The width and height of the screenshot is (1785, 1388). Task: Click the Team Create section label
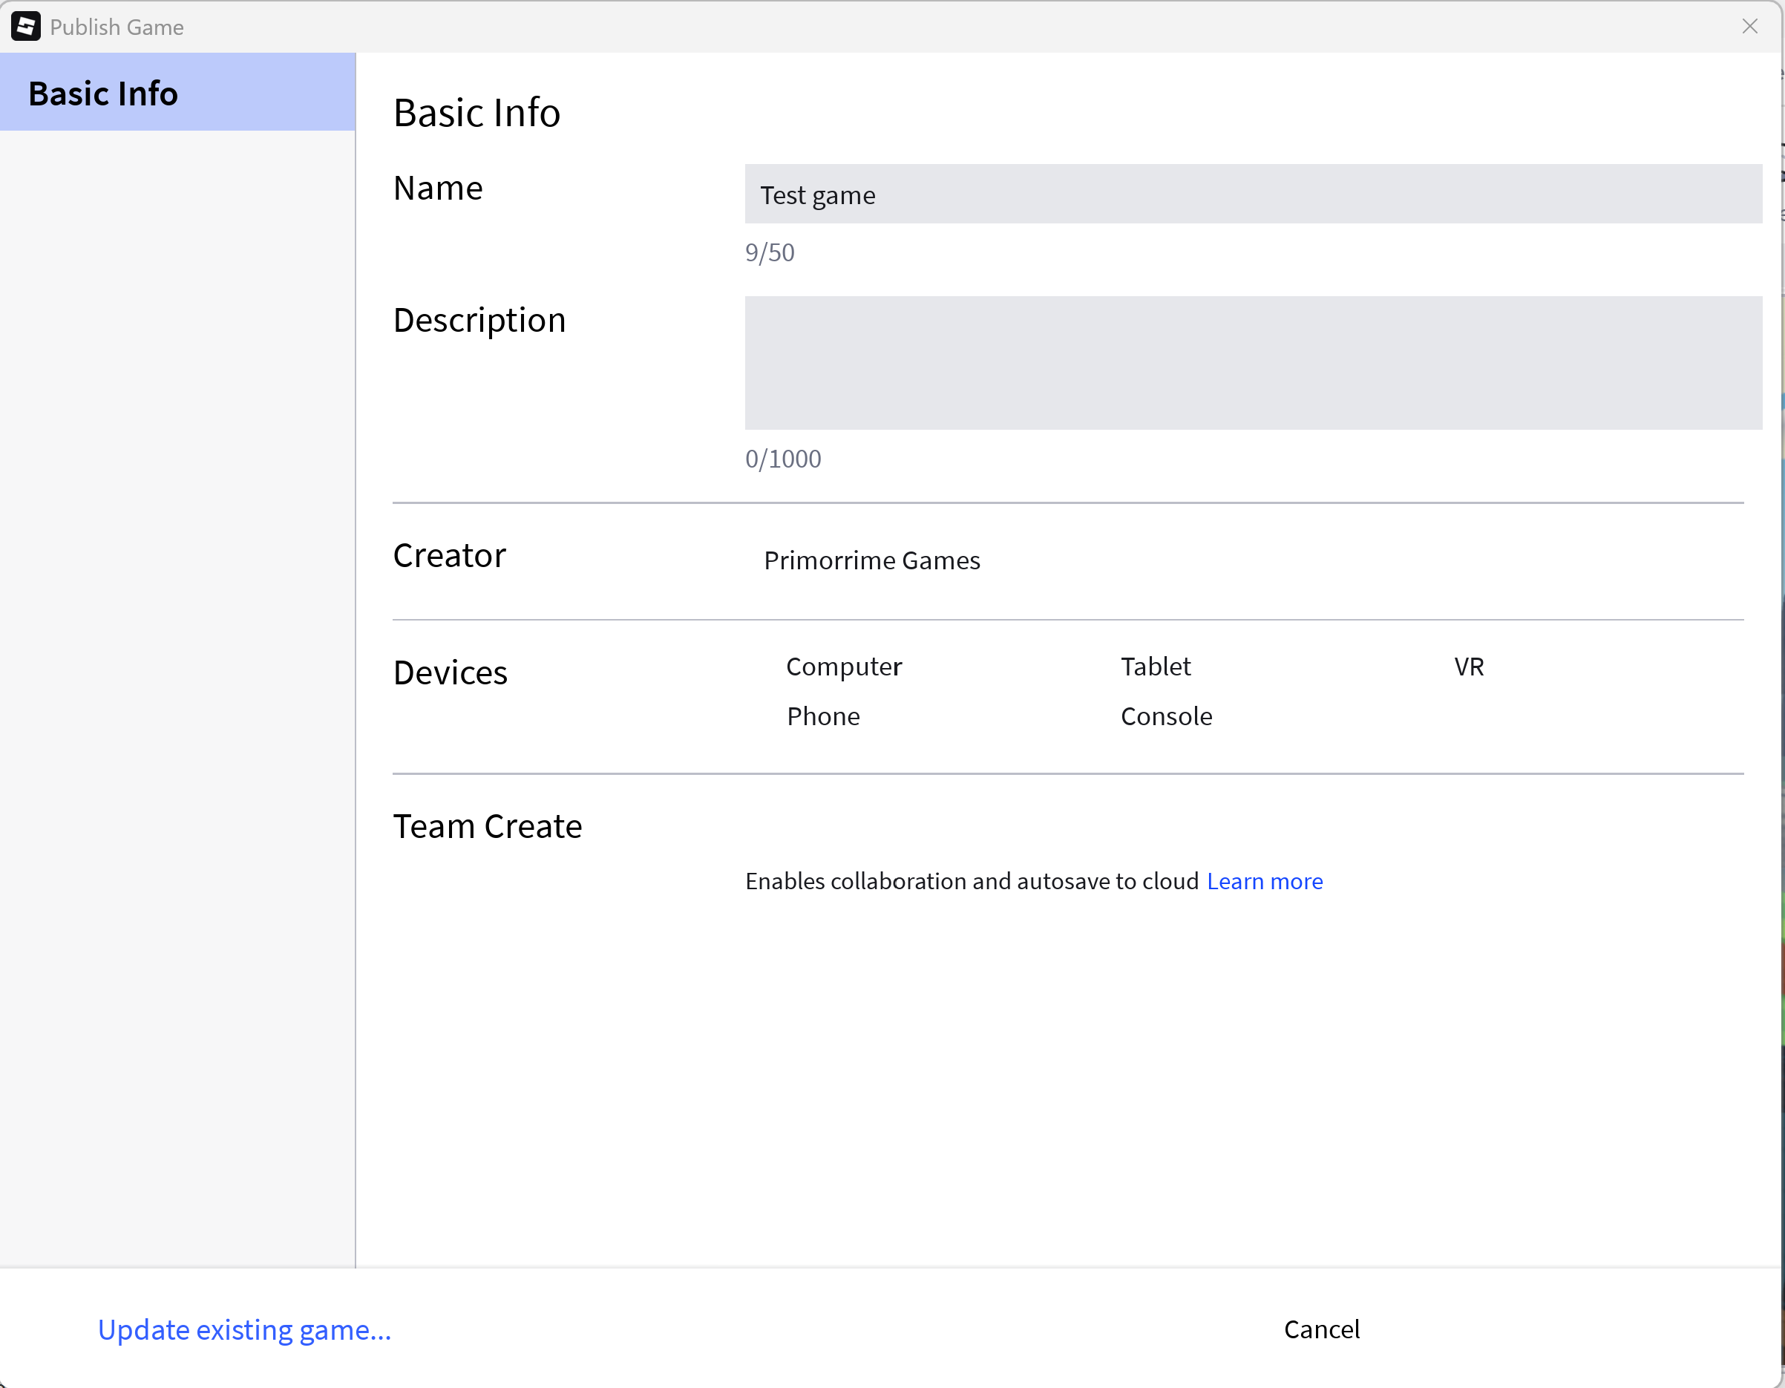tap(487, 826)
